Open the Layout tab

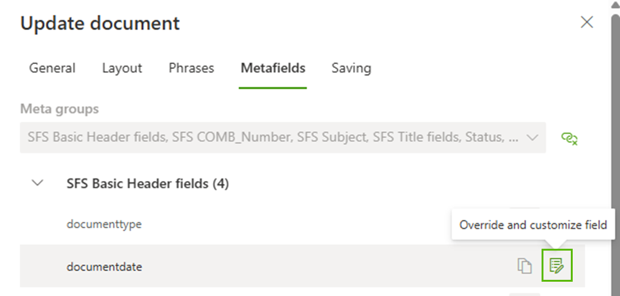[122, 68]
